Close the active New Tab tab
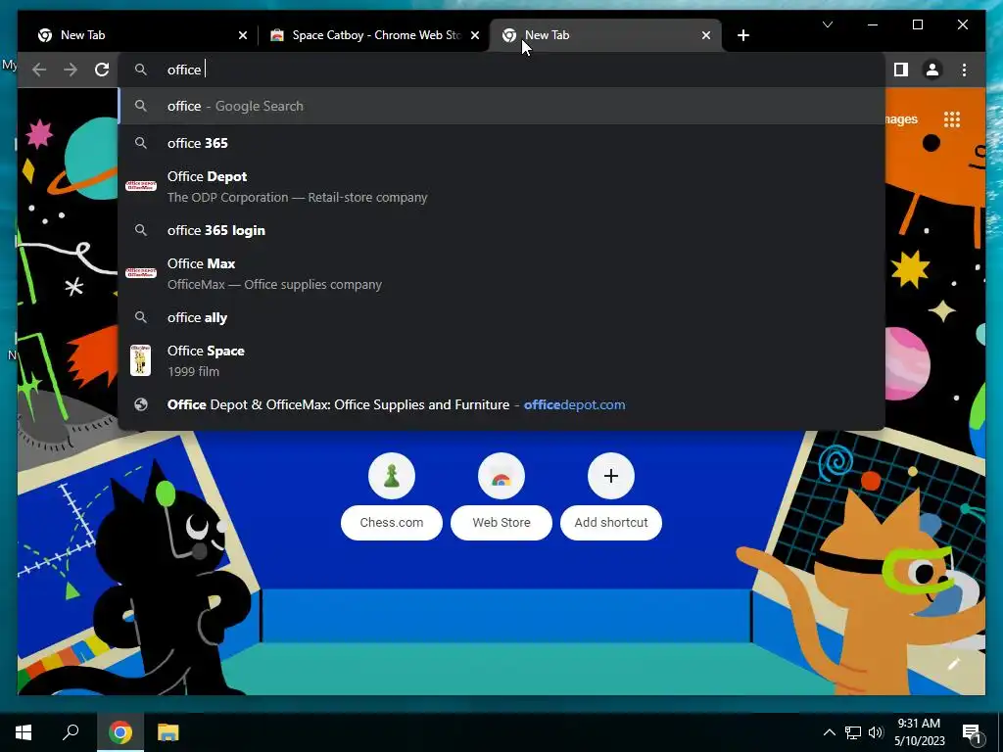This screenshot has height=752, width=1003. [705, 35]
